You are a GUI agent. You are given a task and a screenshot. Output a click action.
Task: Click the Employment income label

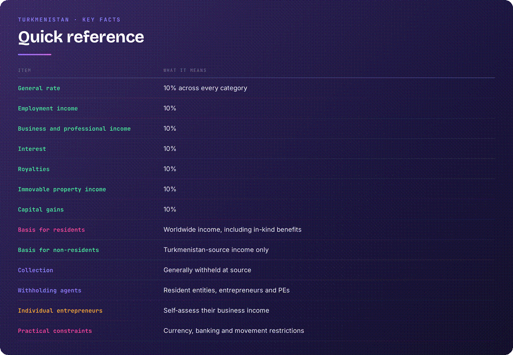[48, 108]
